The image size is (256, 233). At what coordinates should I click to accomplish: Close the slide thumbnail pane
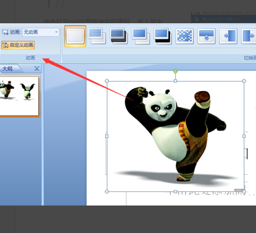pos(37,69)
